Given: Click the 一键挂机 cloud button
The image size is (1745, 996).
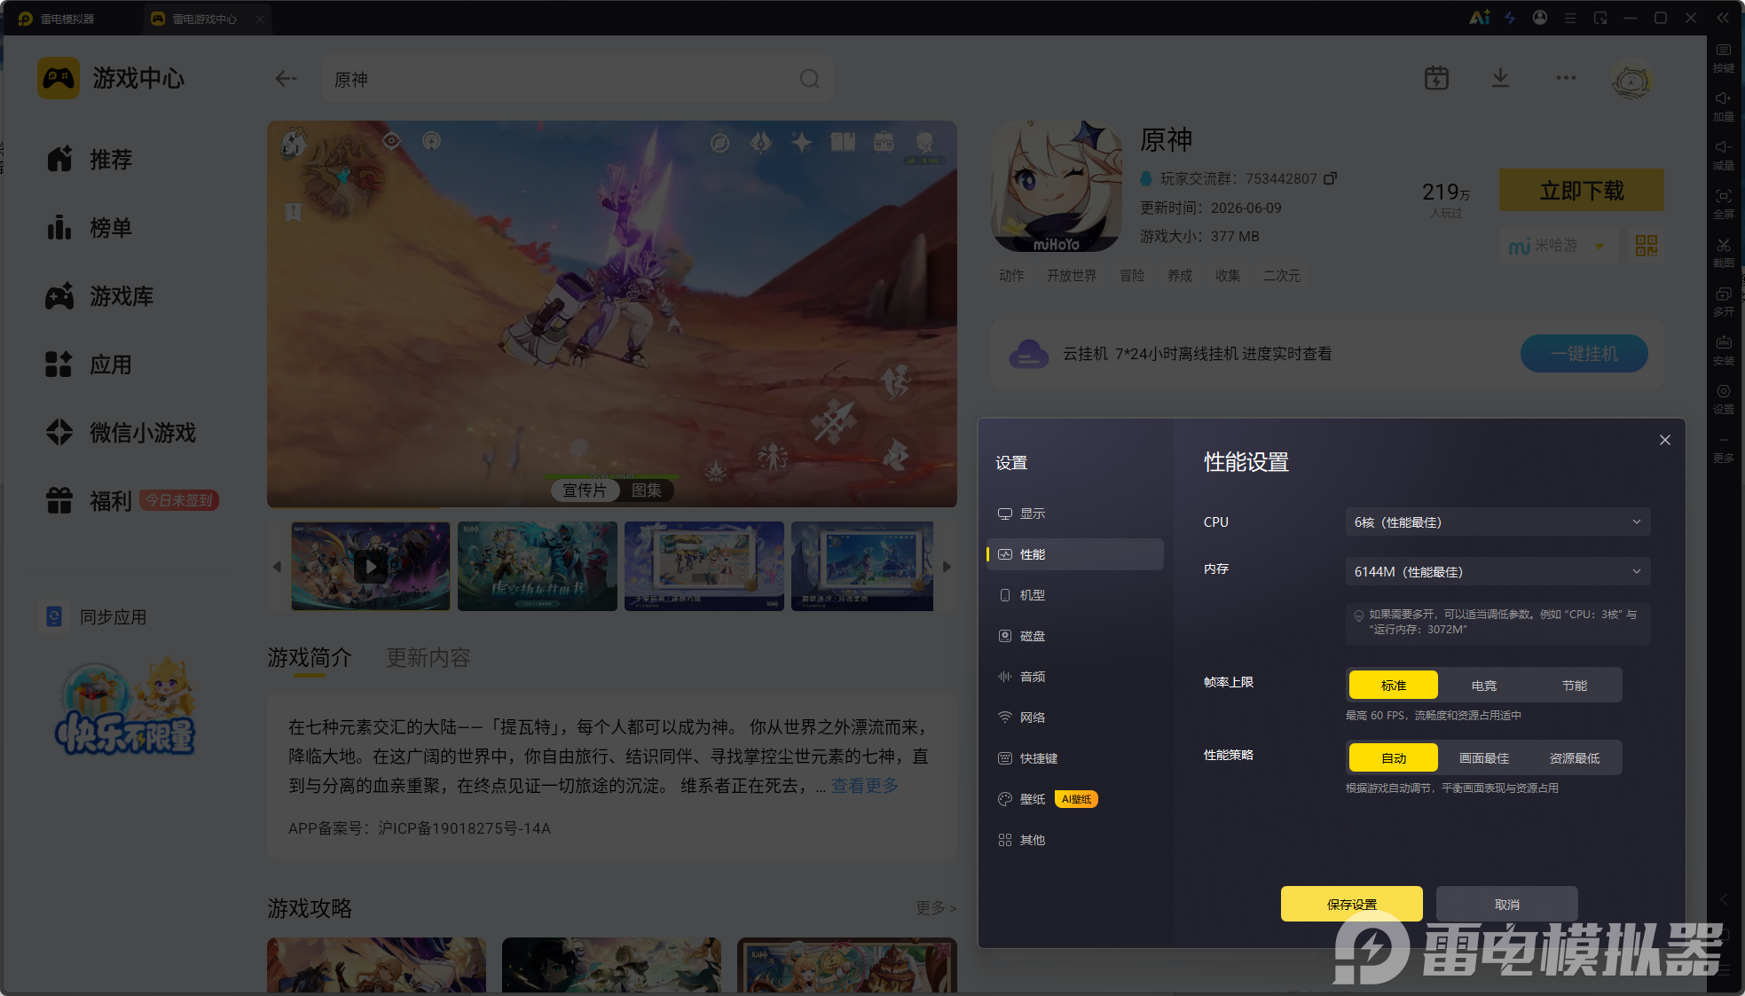Looking at the screenshot, I should (x=1584, y=354).
